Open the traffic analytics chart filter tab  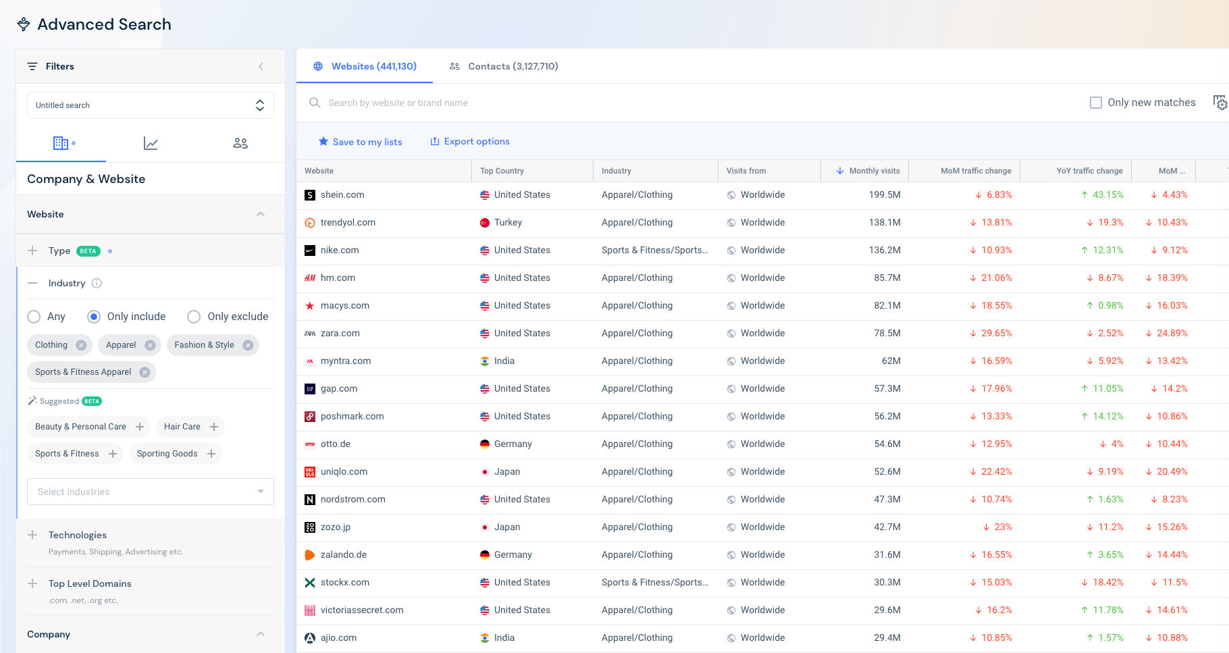click(x=151, y=143)
